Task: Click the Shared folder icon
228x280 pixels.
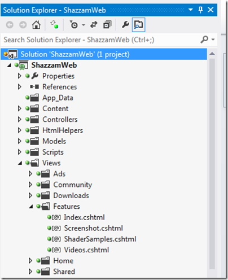Action: [45, 272]
